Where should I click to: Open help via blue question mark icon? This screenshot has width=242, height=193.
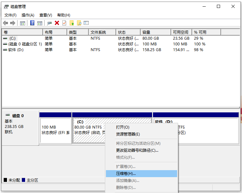(x=32, y=23)
